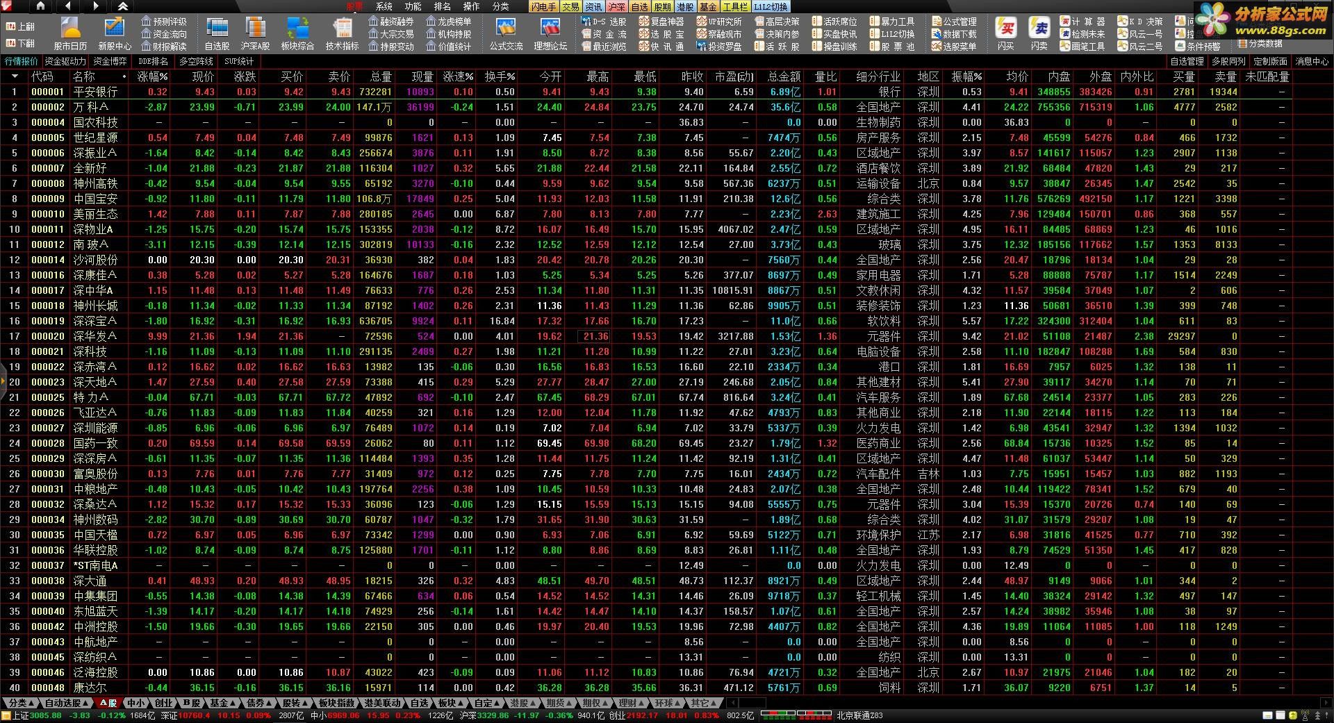Select the 深华发A stock row
The height and width of the screenshot is (723, 1334).
tap(646, 336)
